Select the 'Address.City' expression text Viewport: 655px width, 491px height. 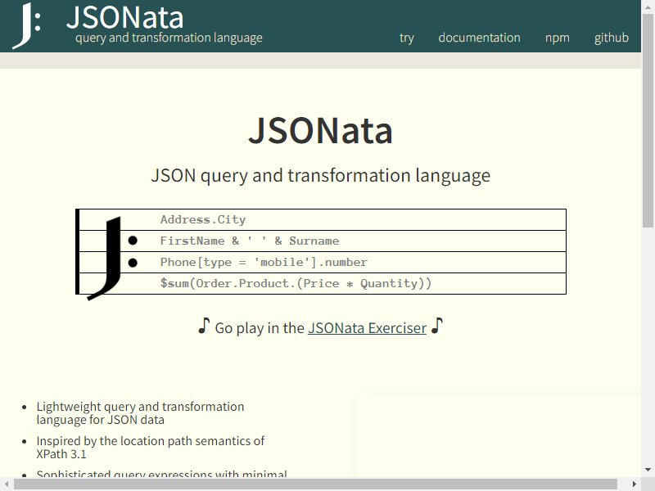pyautogui.click(x=203, y=219)
